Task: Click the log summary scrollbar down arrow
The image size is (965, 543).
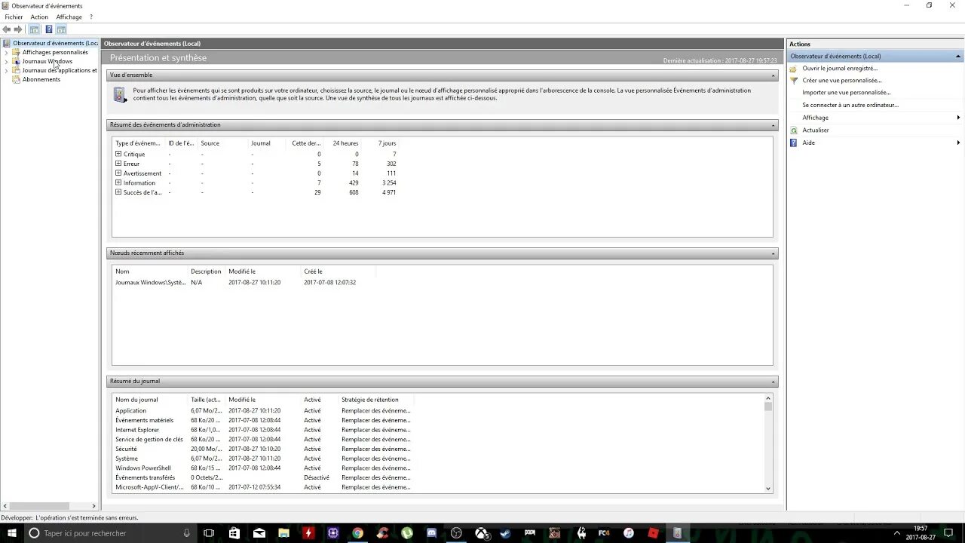Action: [768, 489]
